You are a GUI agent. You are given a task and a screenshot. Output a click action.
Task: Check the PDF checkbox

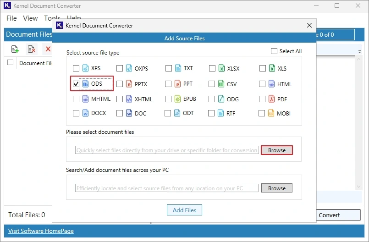tap(262, 99)
